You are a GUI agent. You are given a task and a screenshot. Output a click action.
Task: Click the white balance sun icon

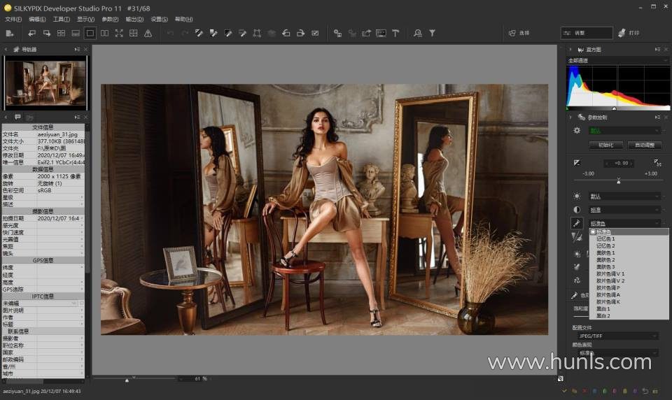pos(577,196)
